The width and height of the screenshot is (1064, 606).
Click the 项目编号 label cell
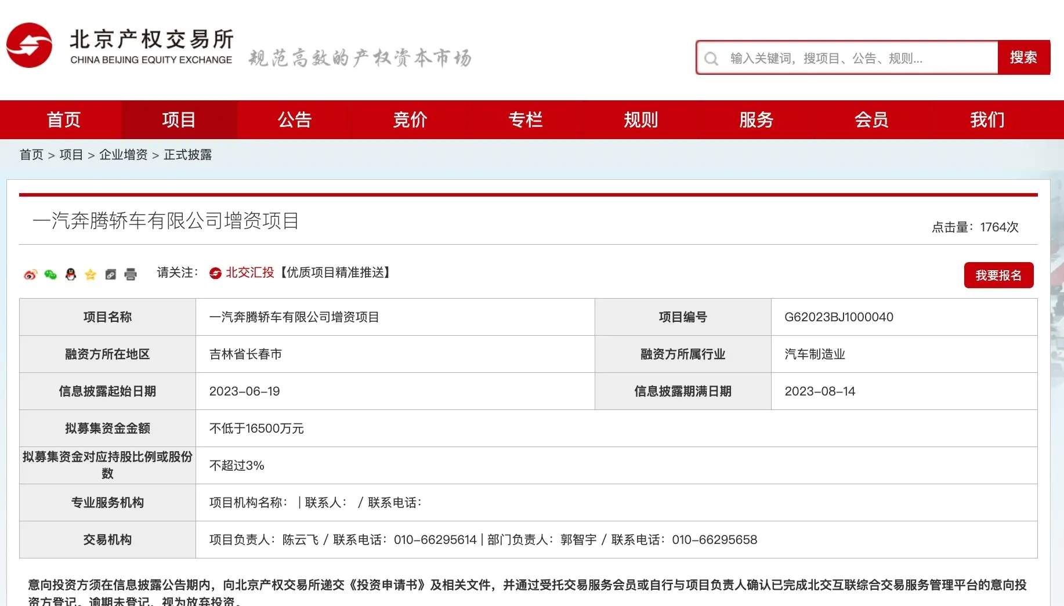coord(683,317)
